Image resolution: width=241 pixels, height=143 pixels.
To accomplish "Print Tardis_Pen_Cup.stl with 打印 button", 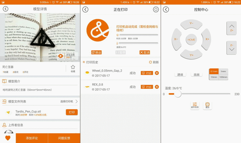I will [x=72, y=112].
